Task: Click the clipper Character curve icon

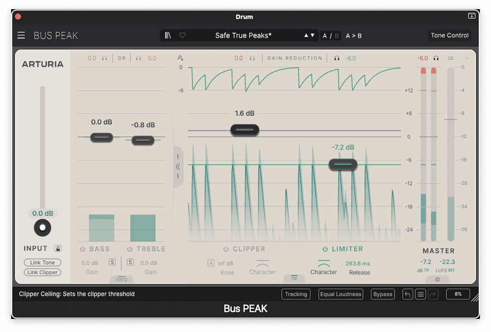Action: point(263,263)
